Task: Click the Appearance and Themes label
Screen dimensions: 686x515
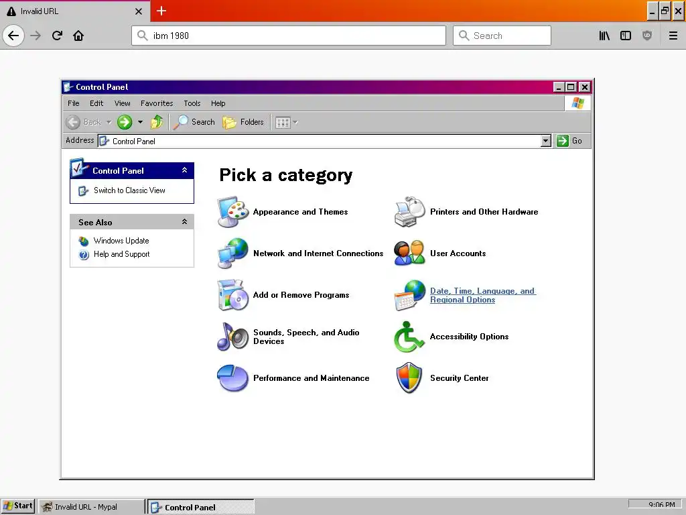Action: coord(300,212)
